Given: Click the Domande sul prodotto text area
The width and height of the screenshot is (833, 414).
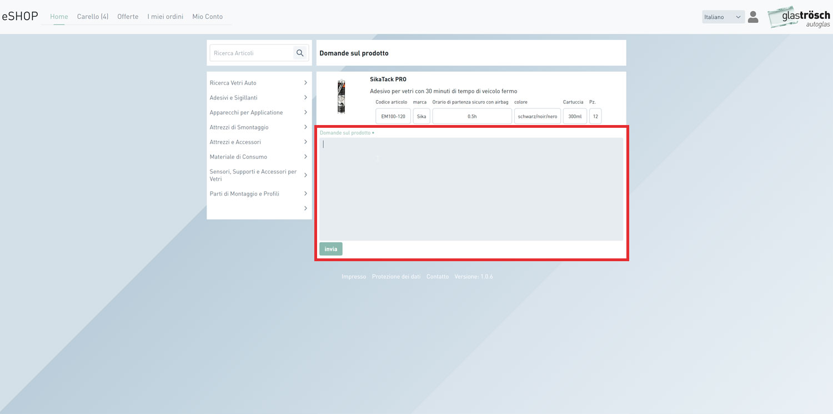Looking at the screenshot, I should 471,189.
